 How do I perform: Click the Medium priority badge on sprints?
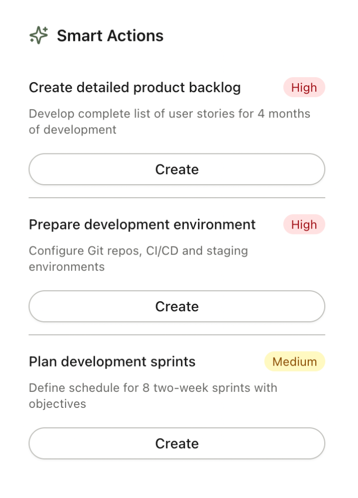coord(294,362)
